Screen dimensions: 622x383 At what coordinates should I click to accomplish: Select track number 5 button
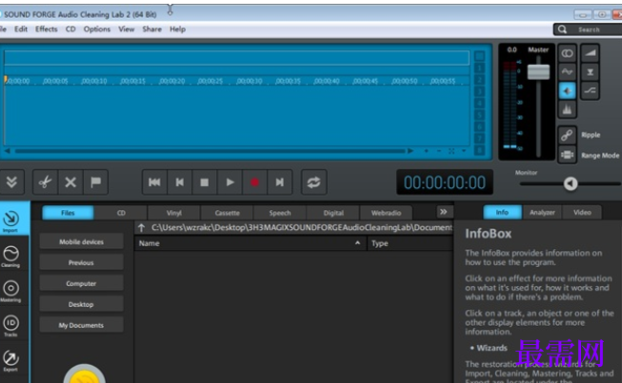(479, 115)
